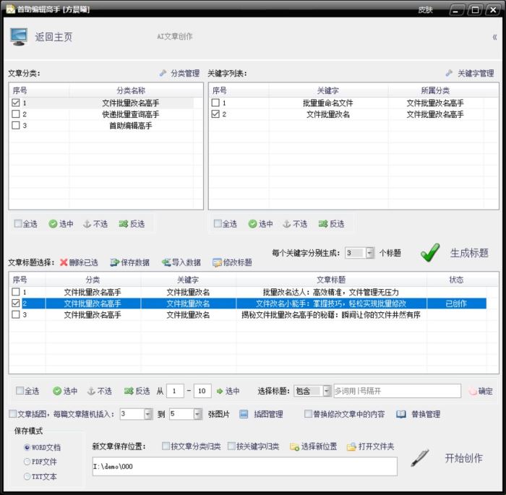Screen dimensions: 506x495
Task: Click 导入数据 import data icon
Action: pyautogui.click(x=166, y=262)
